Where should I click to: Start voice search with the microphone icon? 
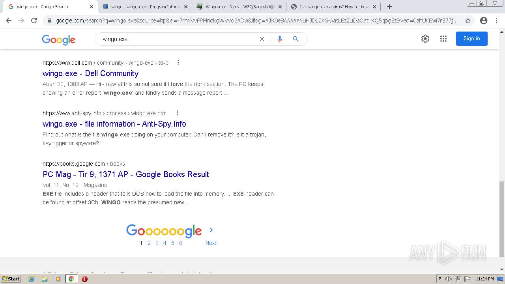point(280,39)
